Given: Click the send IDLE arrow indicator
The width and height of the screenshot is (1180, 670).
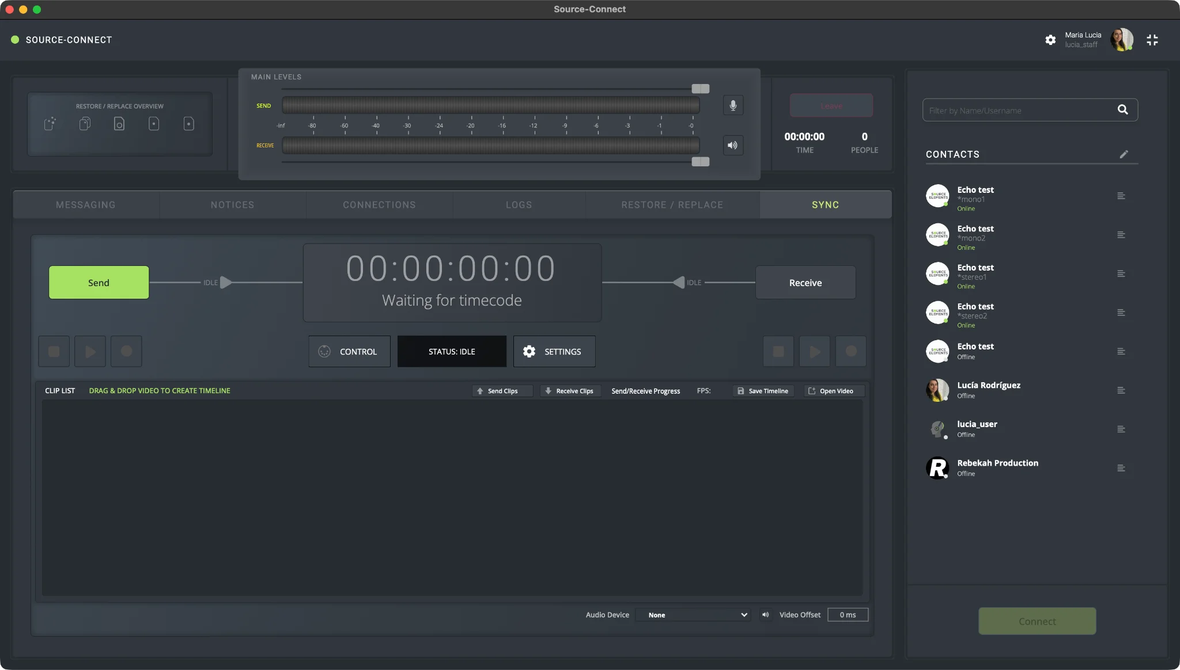Looking at the screenshot, I should [x=226, y=282].
